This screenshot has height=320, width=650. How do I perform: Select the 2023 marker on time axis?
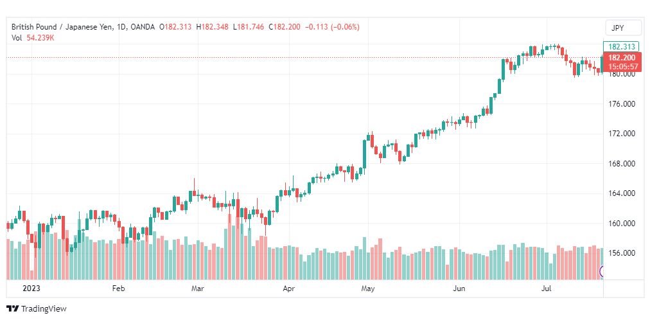coord(31,288)
